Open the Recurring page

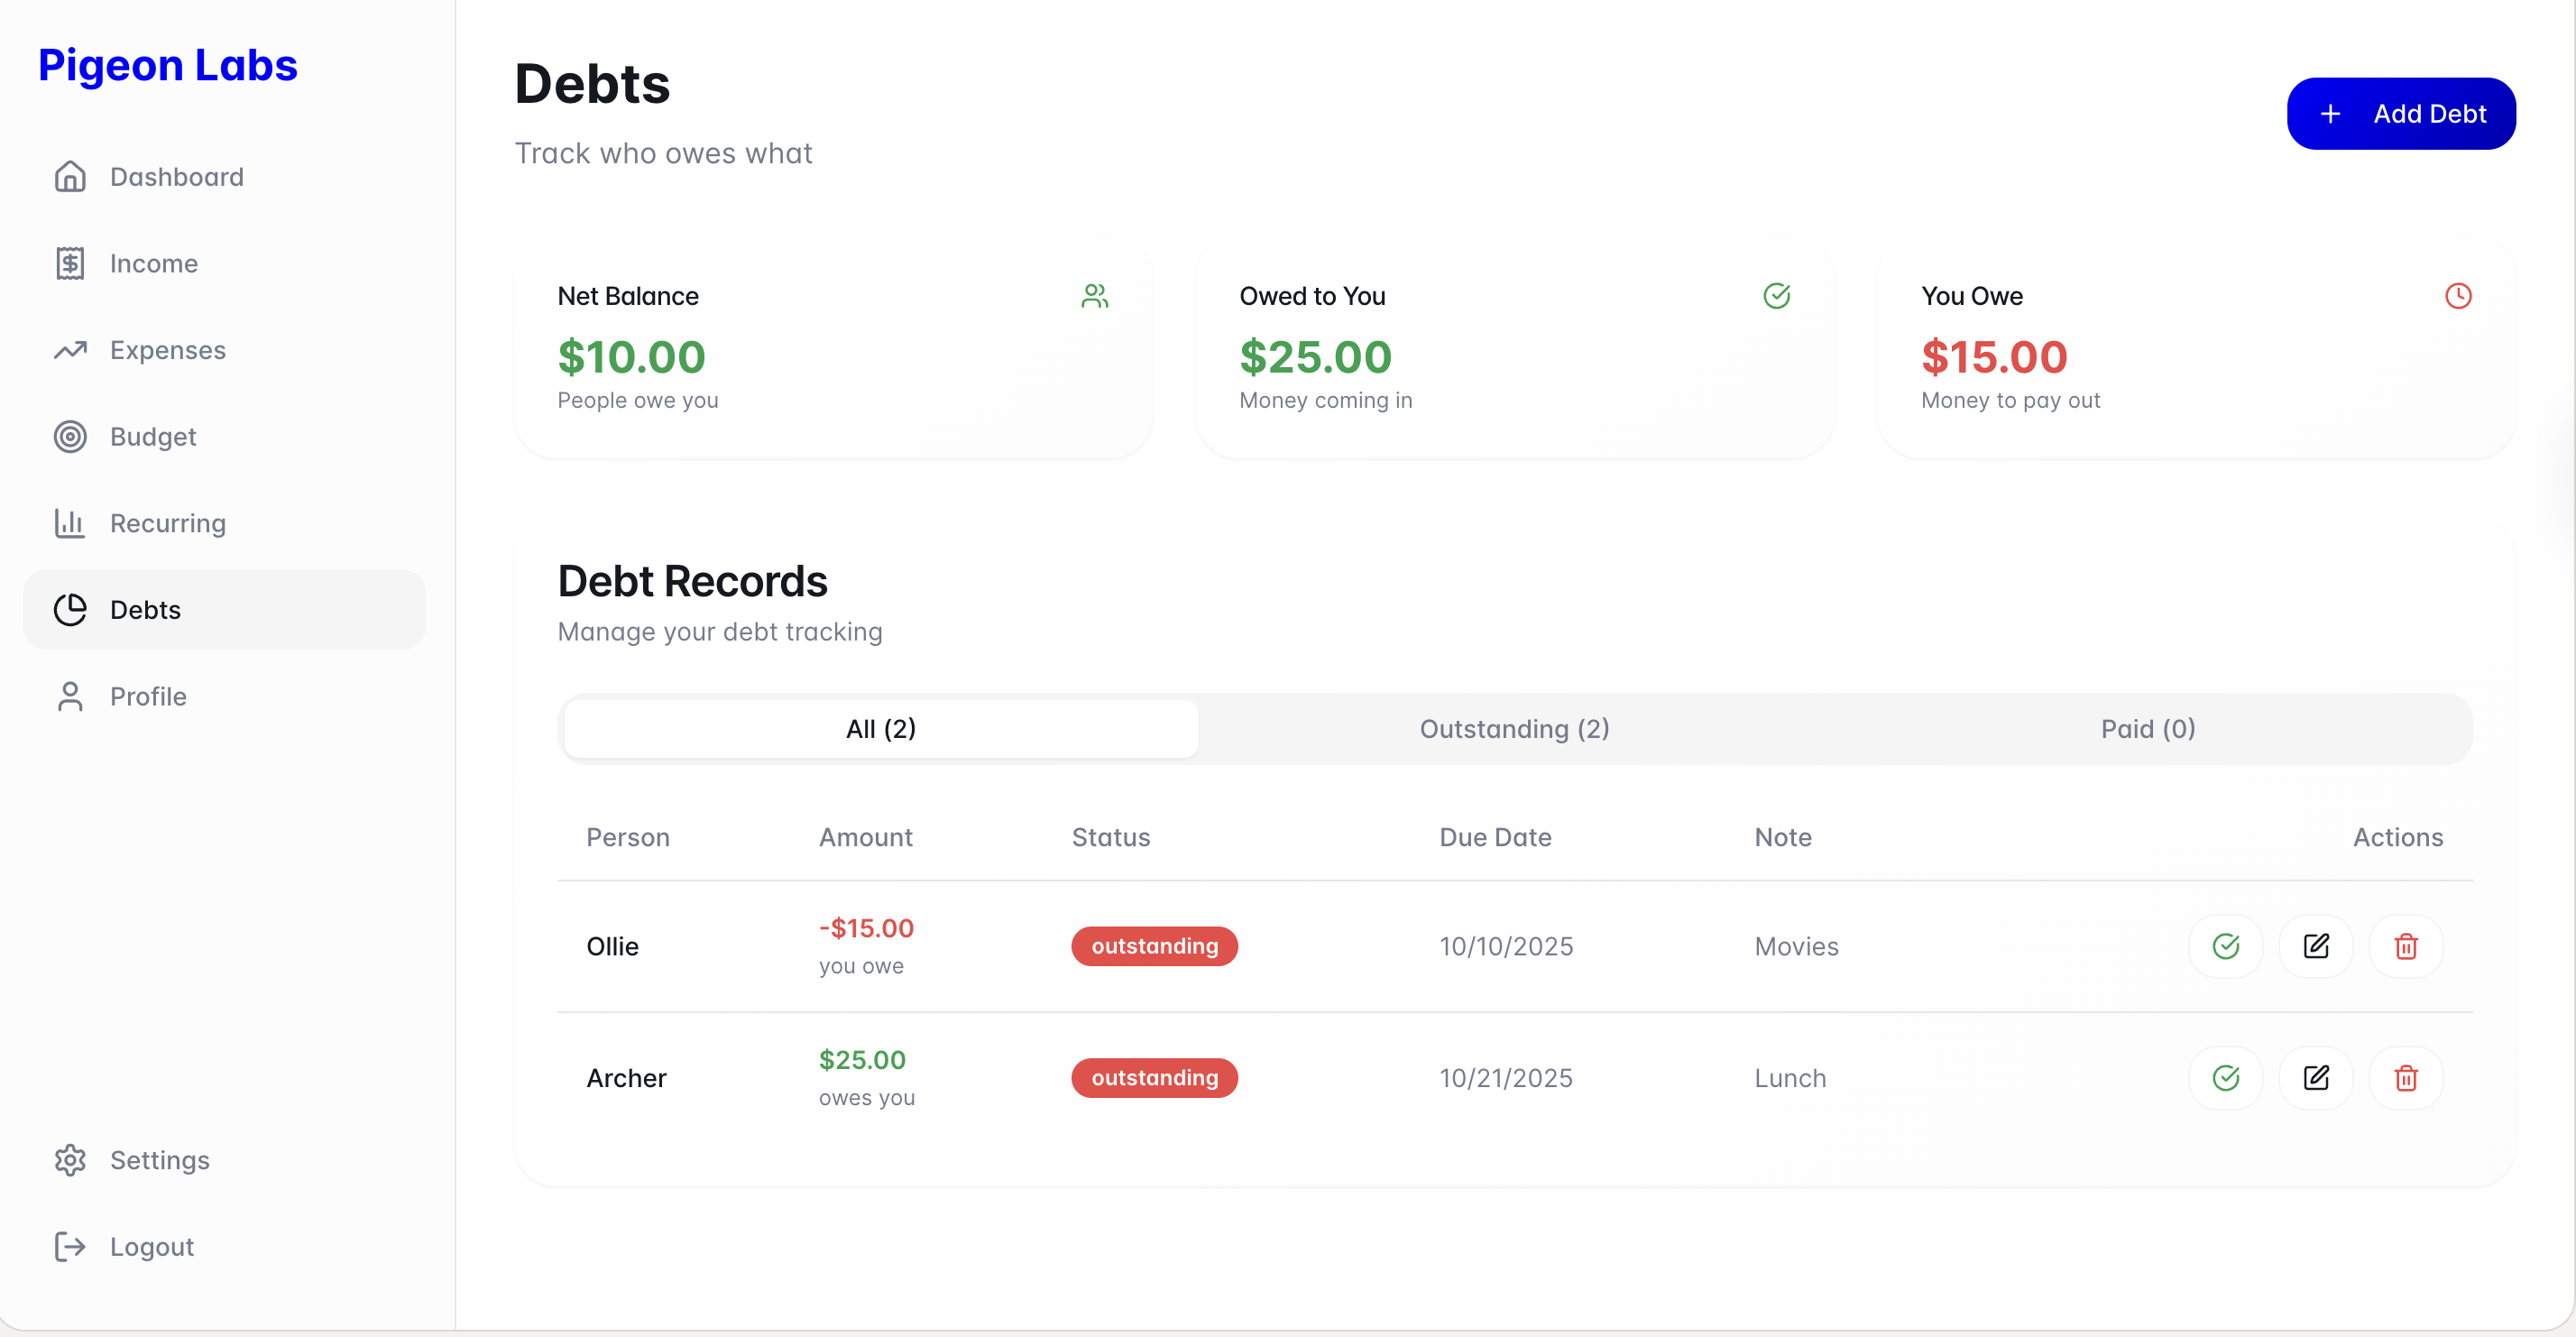(x=167, y=524)
